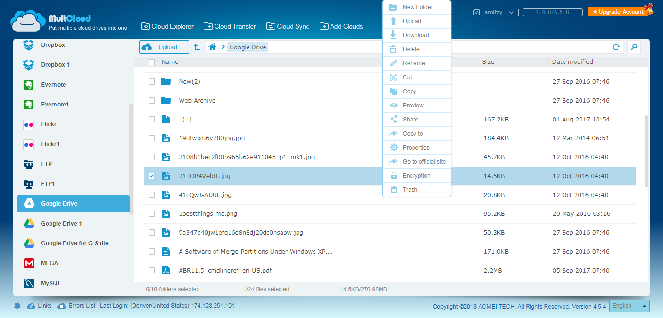Choose Rename from the context menu
This screenshot has width=663, height=318.
414,63
